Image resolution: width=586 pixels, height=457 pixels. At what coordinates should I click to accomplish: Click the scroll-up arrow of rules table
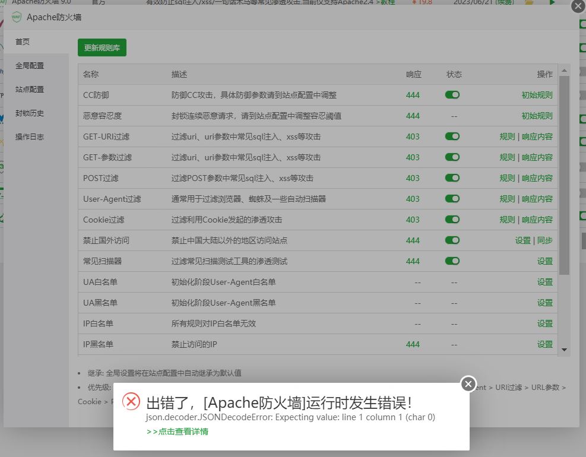[564, 70]
